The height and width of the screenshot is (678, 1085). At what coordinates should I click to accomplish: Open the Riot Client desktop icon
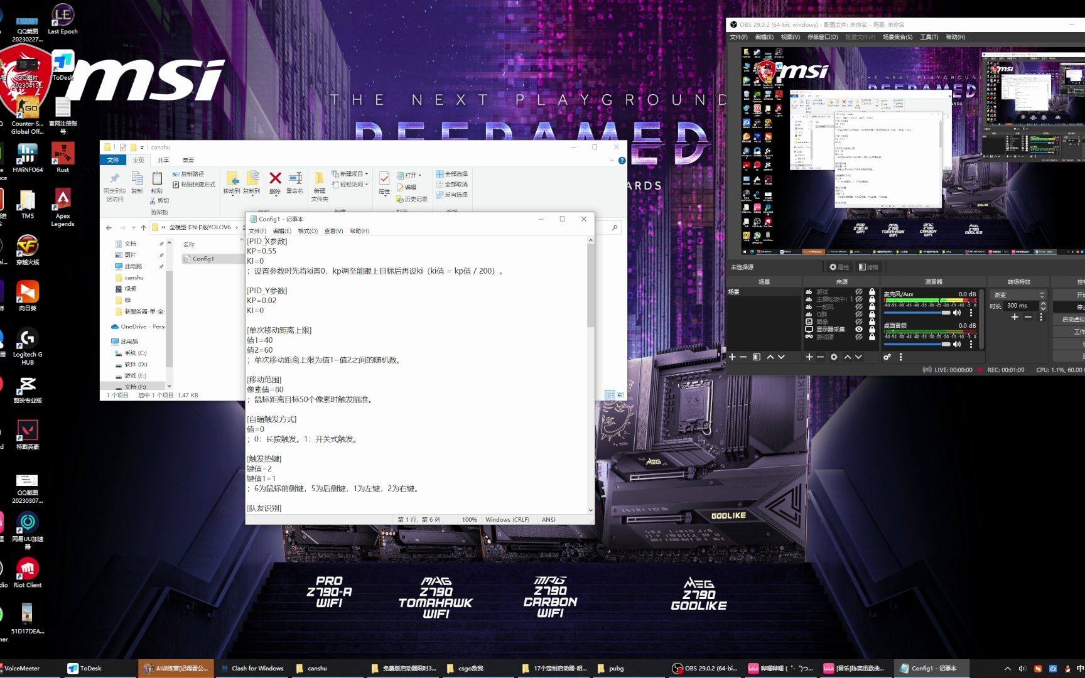[27, 573]
